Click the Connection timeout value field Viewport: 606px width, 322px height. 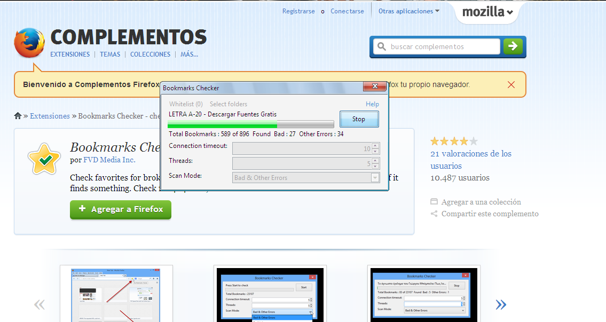302,148
